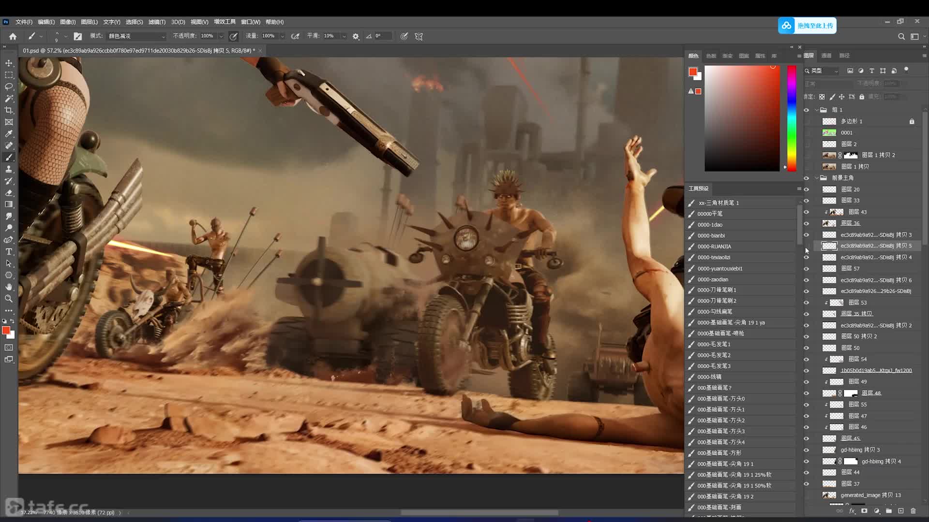Toggle visibility of 图层 50
929x522 pixels.
tap(806, 348)
